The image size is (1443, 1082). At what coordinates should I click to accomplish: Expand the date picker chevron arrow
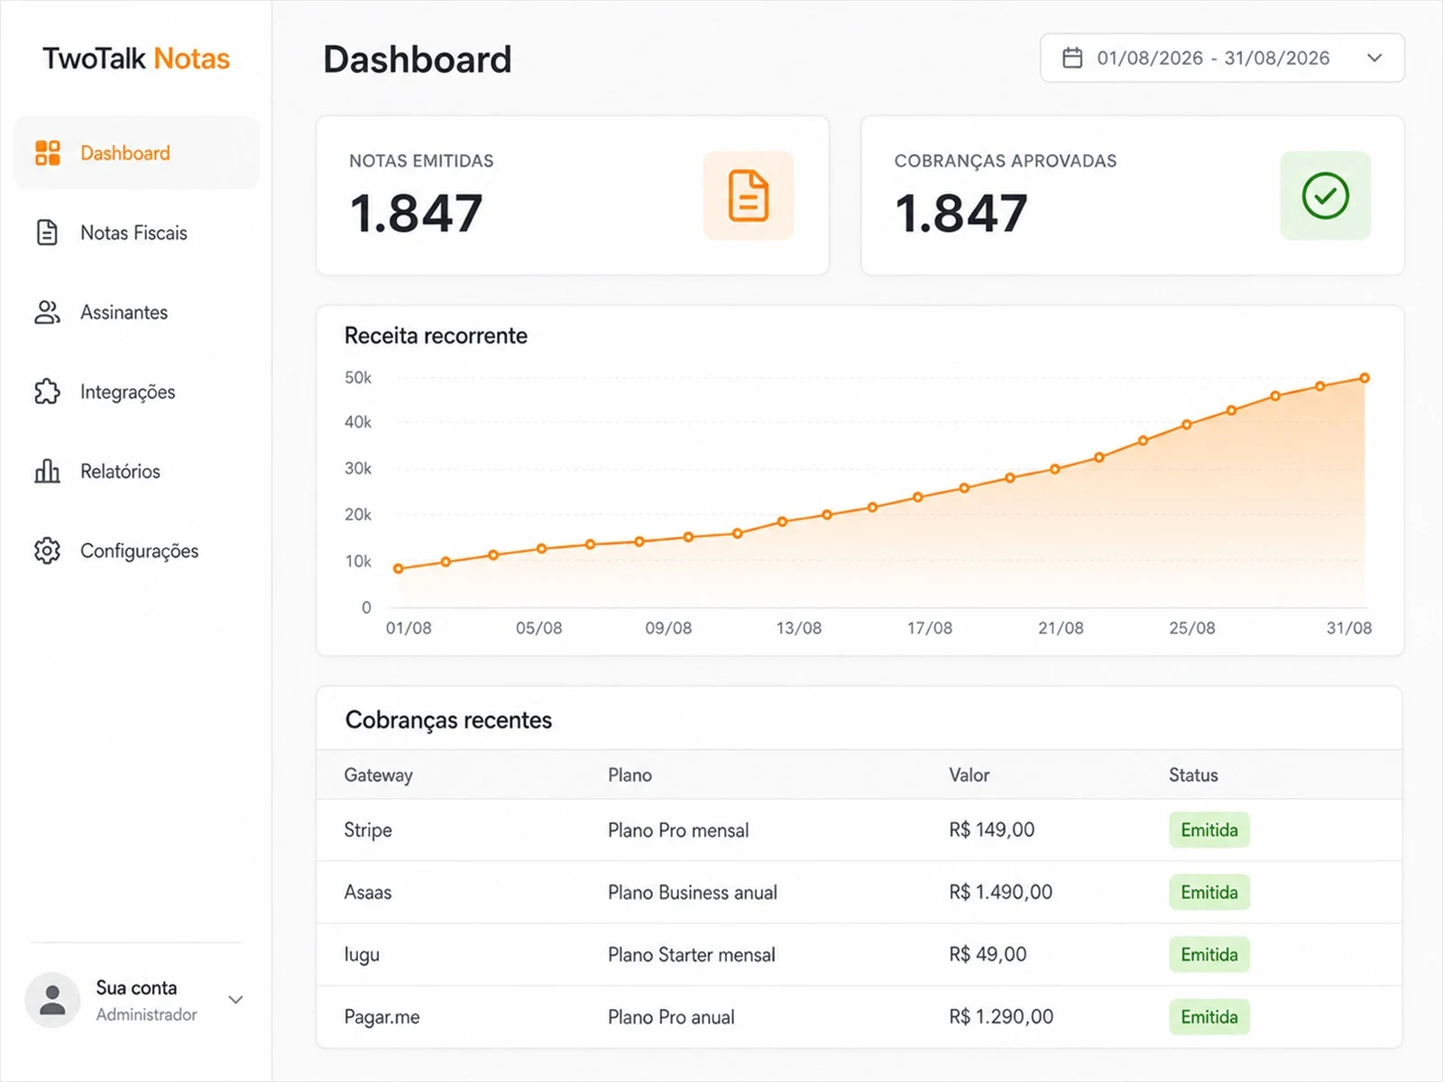[1374, 58]
